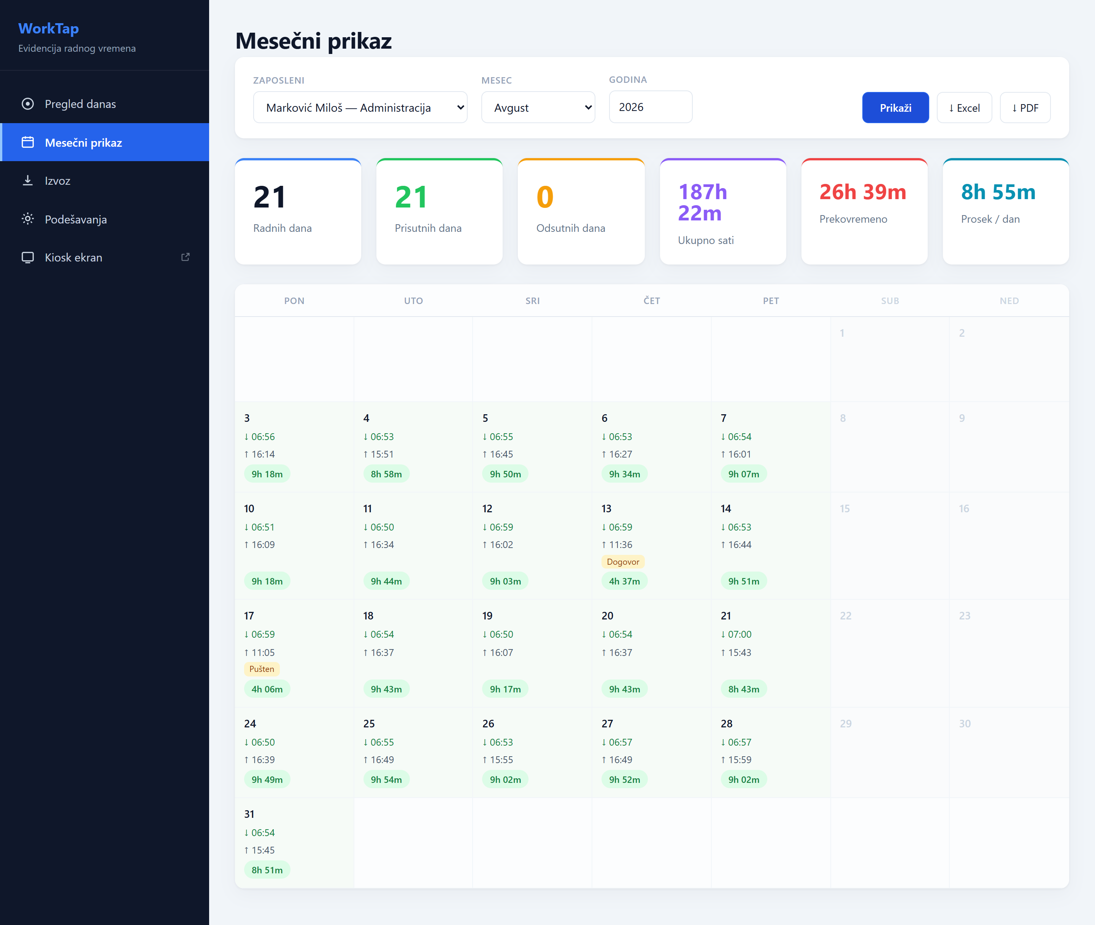Click the Podešavanja sun-gear icon

pos(28,219)
